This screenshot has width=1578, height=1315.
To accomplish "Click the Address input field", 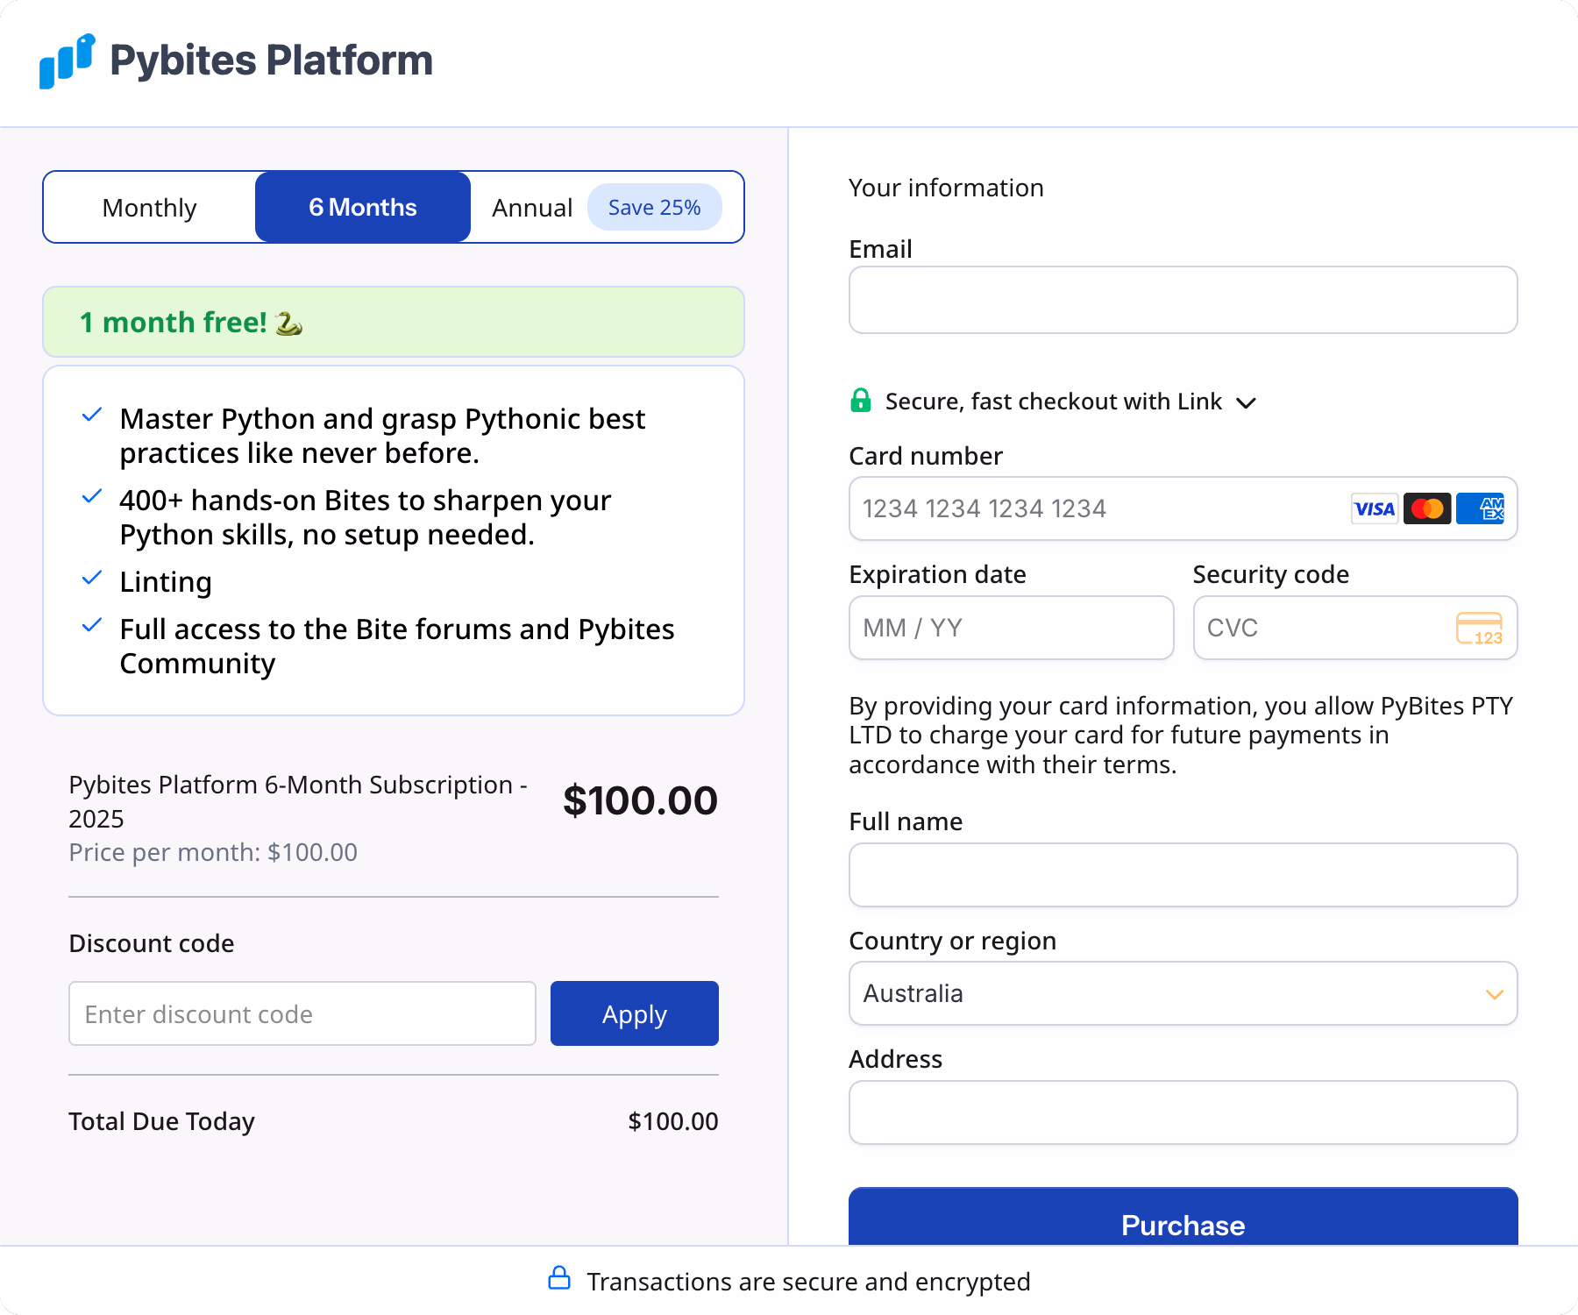I will click(x=1183, y=1112).
